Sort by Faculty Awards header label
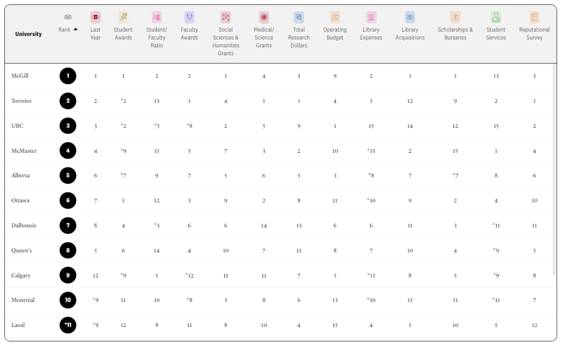 click(189, 34)
